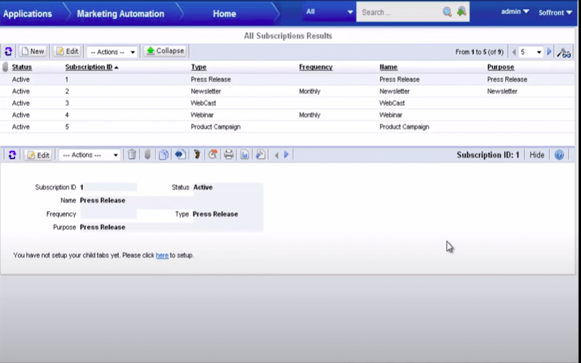Click the 'here' link to set up child tabs

162,255
